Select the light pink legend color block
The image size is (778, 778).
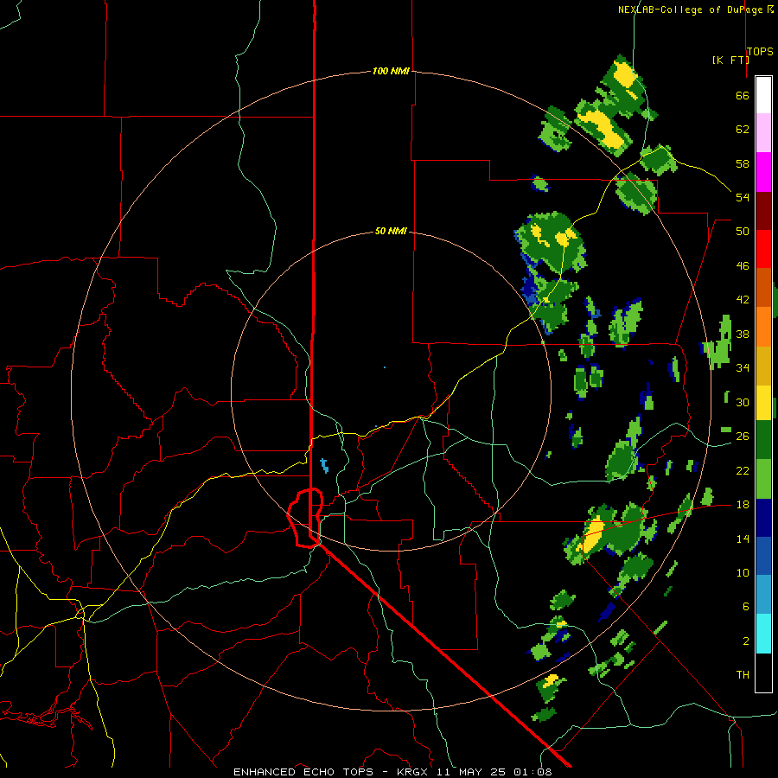tap(763, 132)
